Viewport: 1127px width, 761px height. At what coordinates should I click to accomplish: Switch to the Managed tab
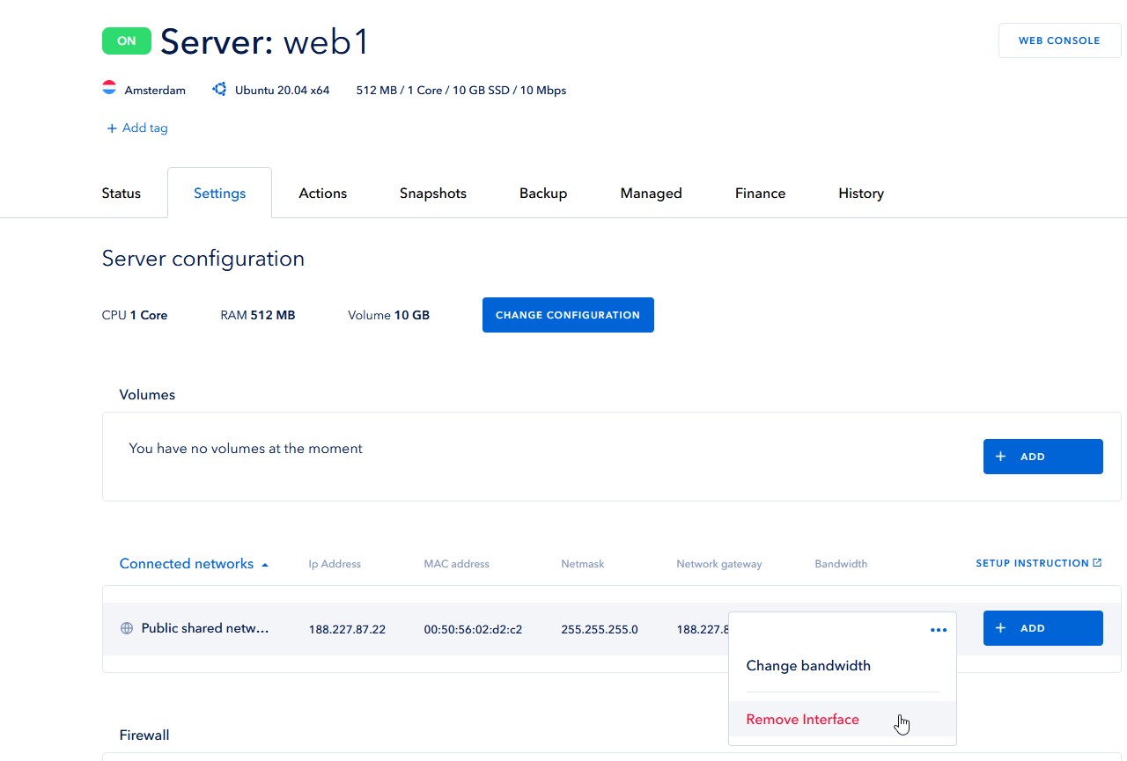[x=652, y=194]
